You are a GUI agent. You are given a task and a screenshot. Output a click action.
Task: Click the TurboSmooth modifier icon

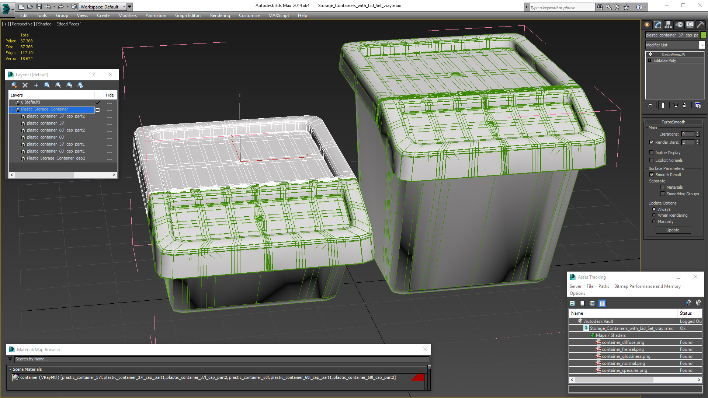tap(650, 54)
